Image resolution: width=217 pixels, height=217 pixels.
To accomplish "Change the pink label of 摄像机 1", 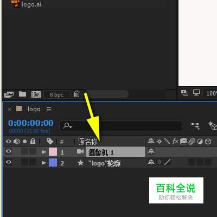I will [x=53, y=152].
